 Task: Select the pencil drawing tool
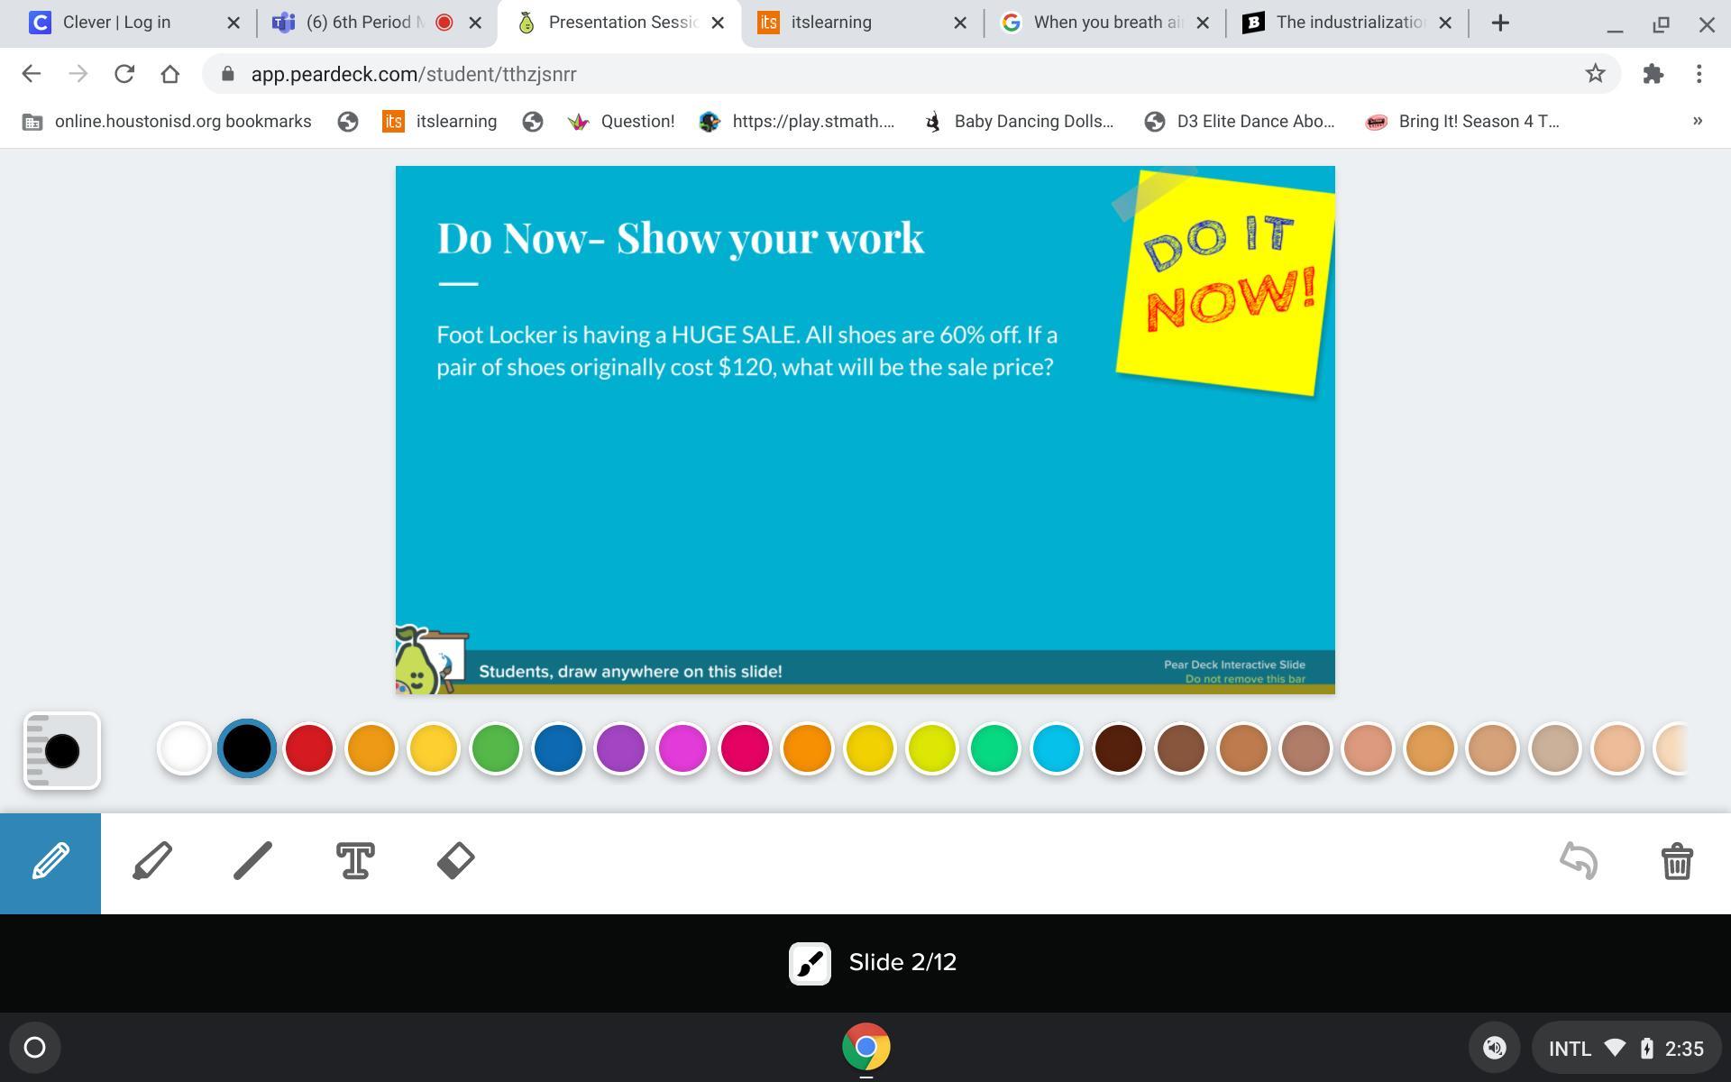point(50,863)
